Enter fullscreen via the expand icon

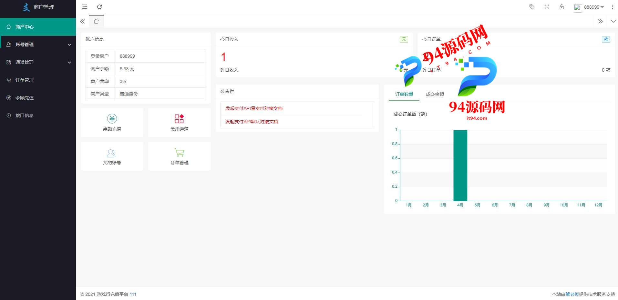(x=547, y=7)
